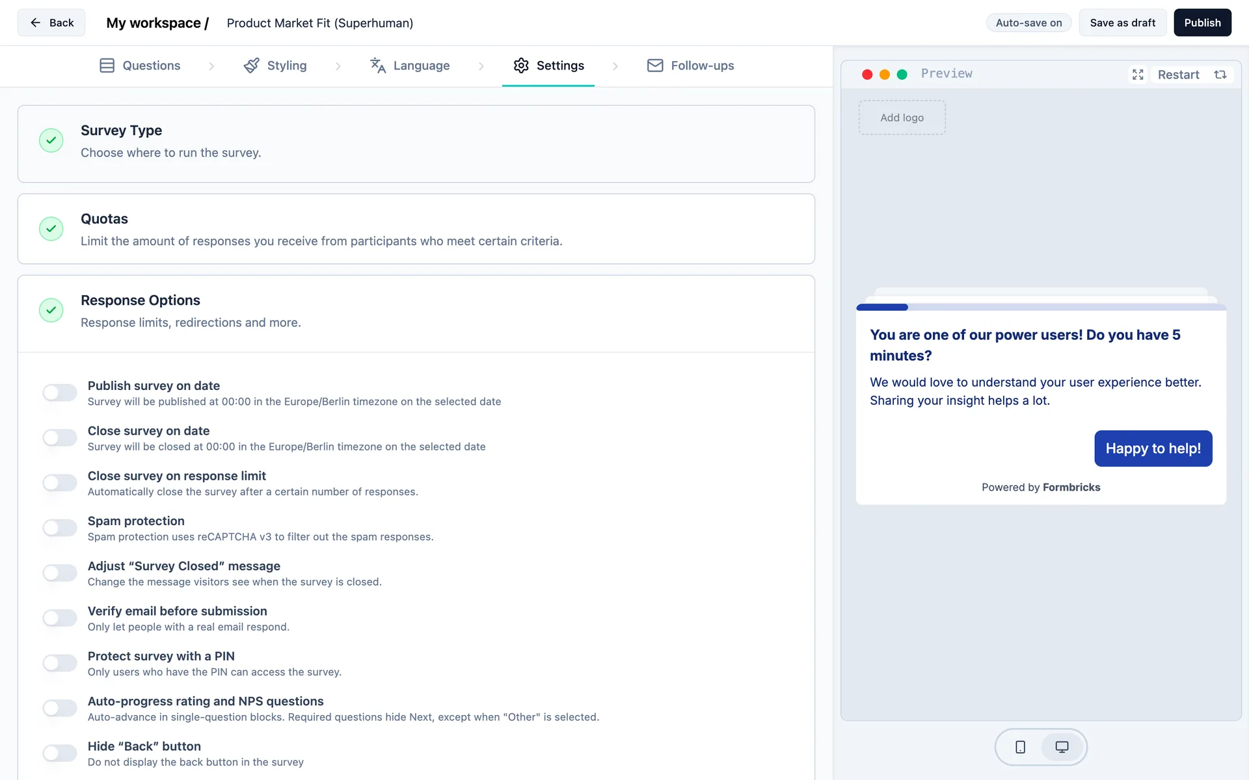Expand the Quotas section
The width and height of the screenshot is (1249, 780).
pos(416,229)
